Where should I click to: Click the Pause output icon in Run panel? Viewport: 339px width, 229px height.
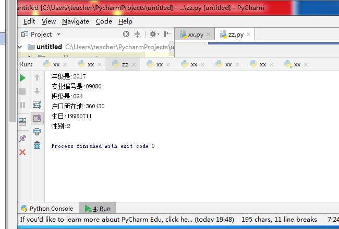22,105
